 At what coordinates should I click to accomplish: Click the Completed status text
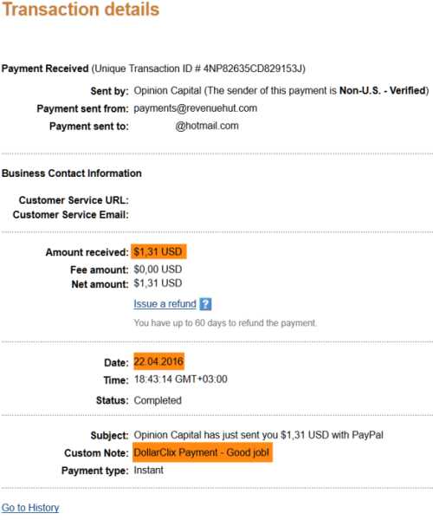coord(158,400)
